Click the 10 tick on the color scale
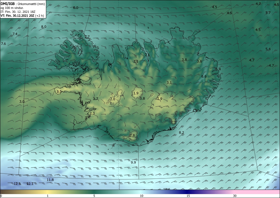 pyautogui.click(x=141, y=196)
